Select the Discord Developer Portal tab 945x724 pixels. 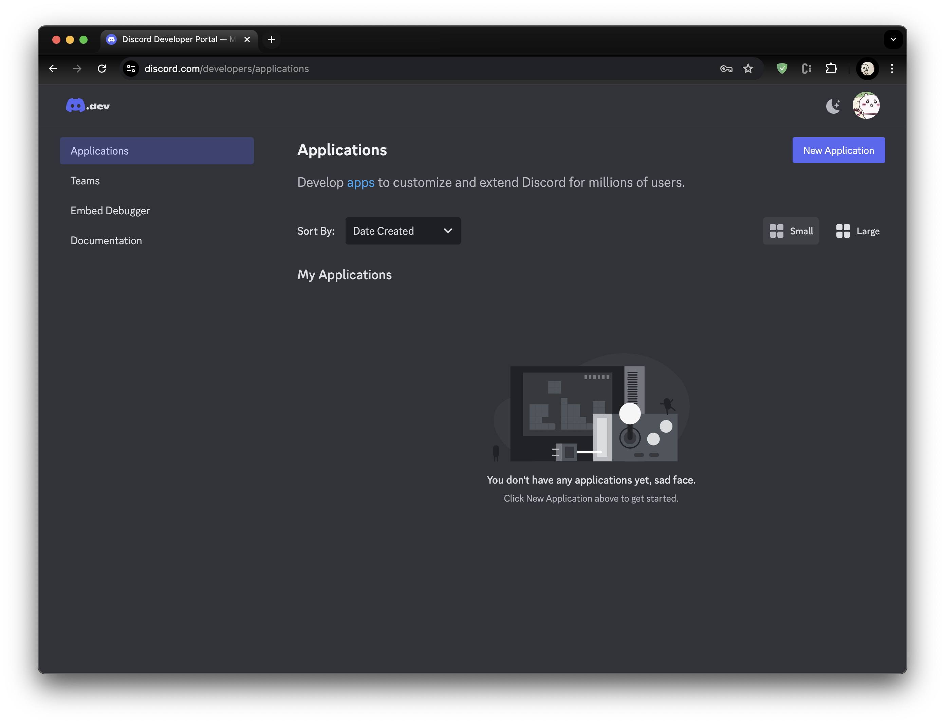[179, 40]
